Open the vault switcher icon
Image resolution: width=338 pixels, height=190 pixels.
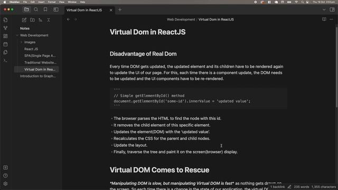pos(6,167)
